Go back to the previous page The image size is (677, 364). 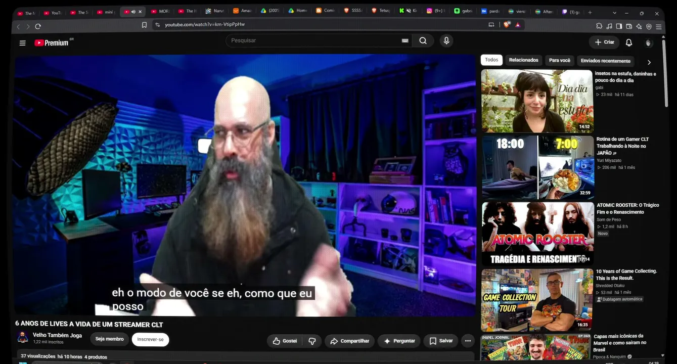(19, 26)
